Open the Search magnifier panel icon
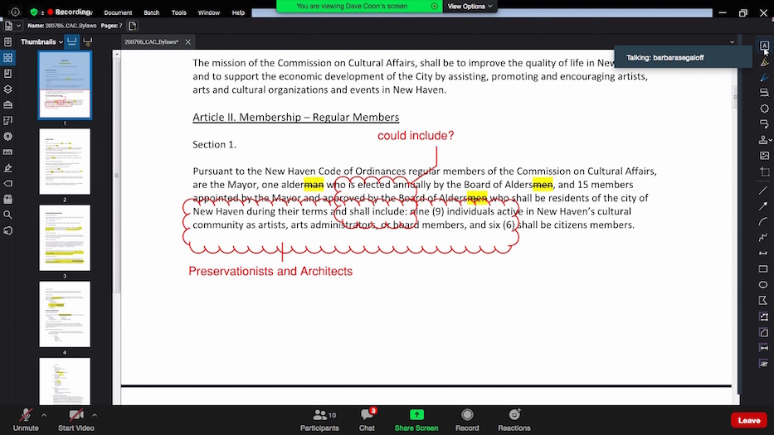This screenshot has height=435, width=774. pyautogui.click(x=8, y=215)
